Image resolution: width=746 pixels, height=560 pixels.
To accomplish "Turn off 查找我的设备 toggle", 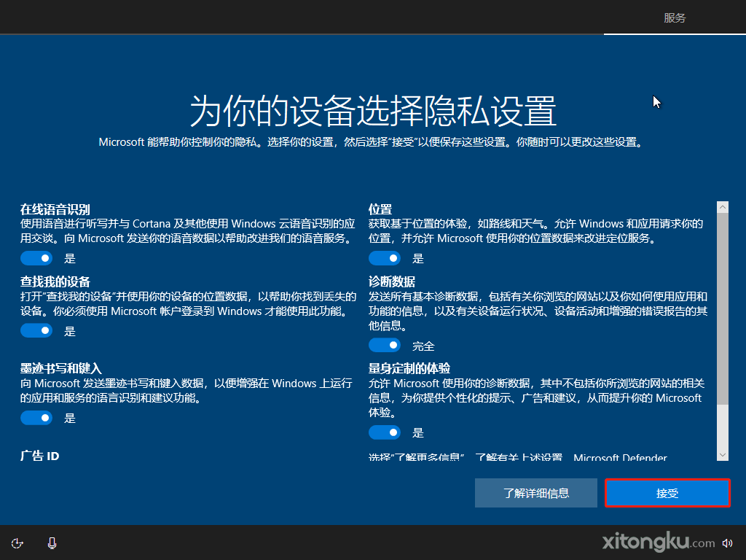I will pyautogui.click(x=36, y=330).
